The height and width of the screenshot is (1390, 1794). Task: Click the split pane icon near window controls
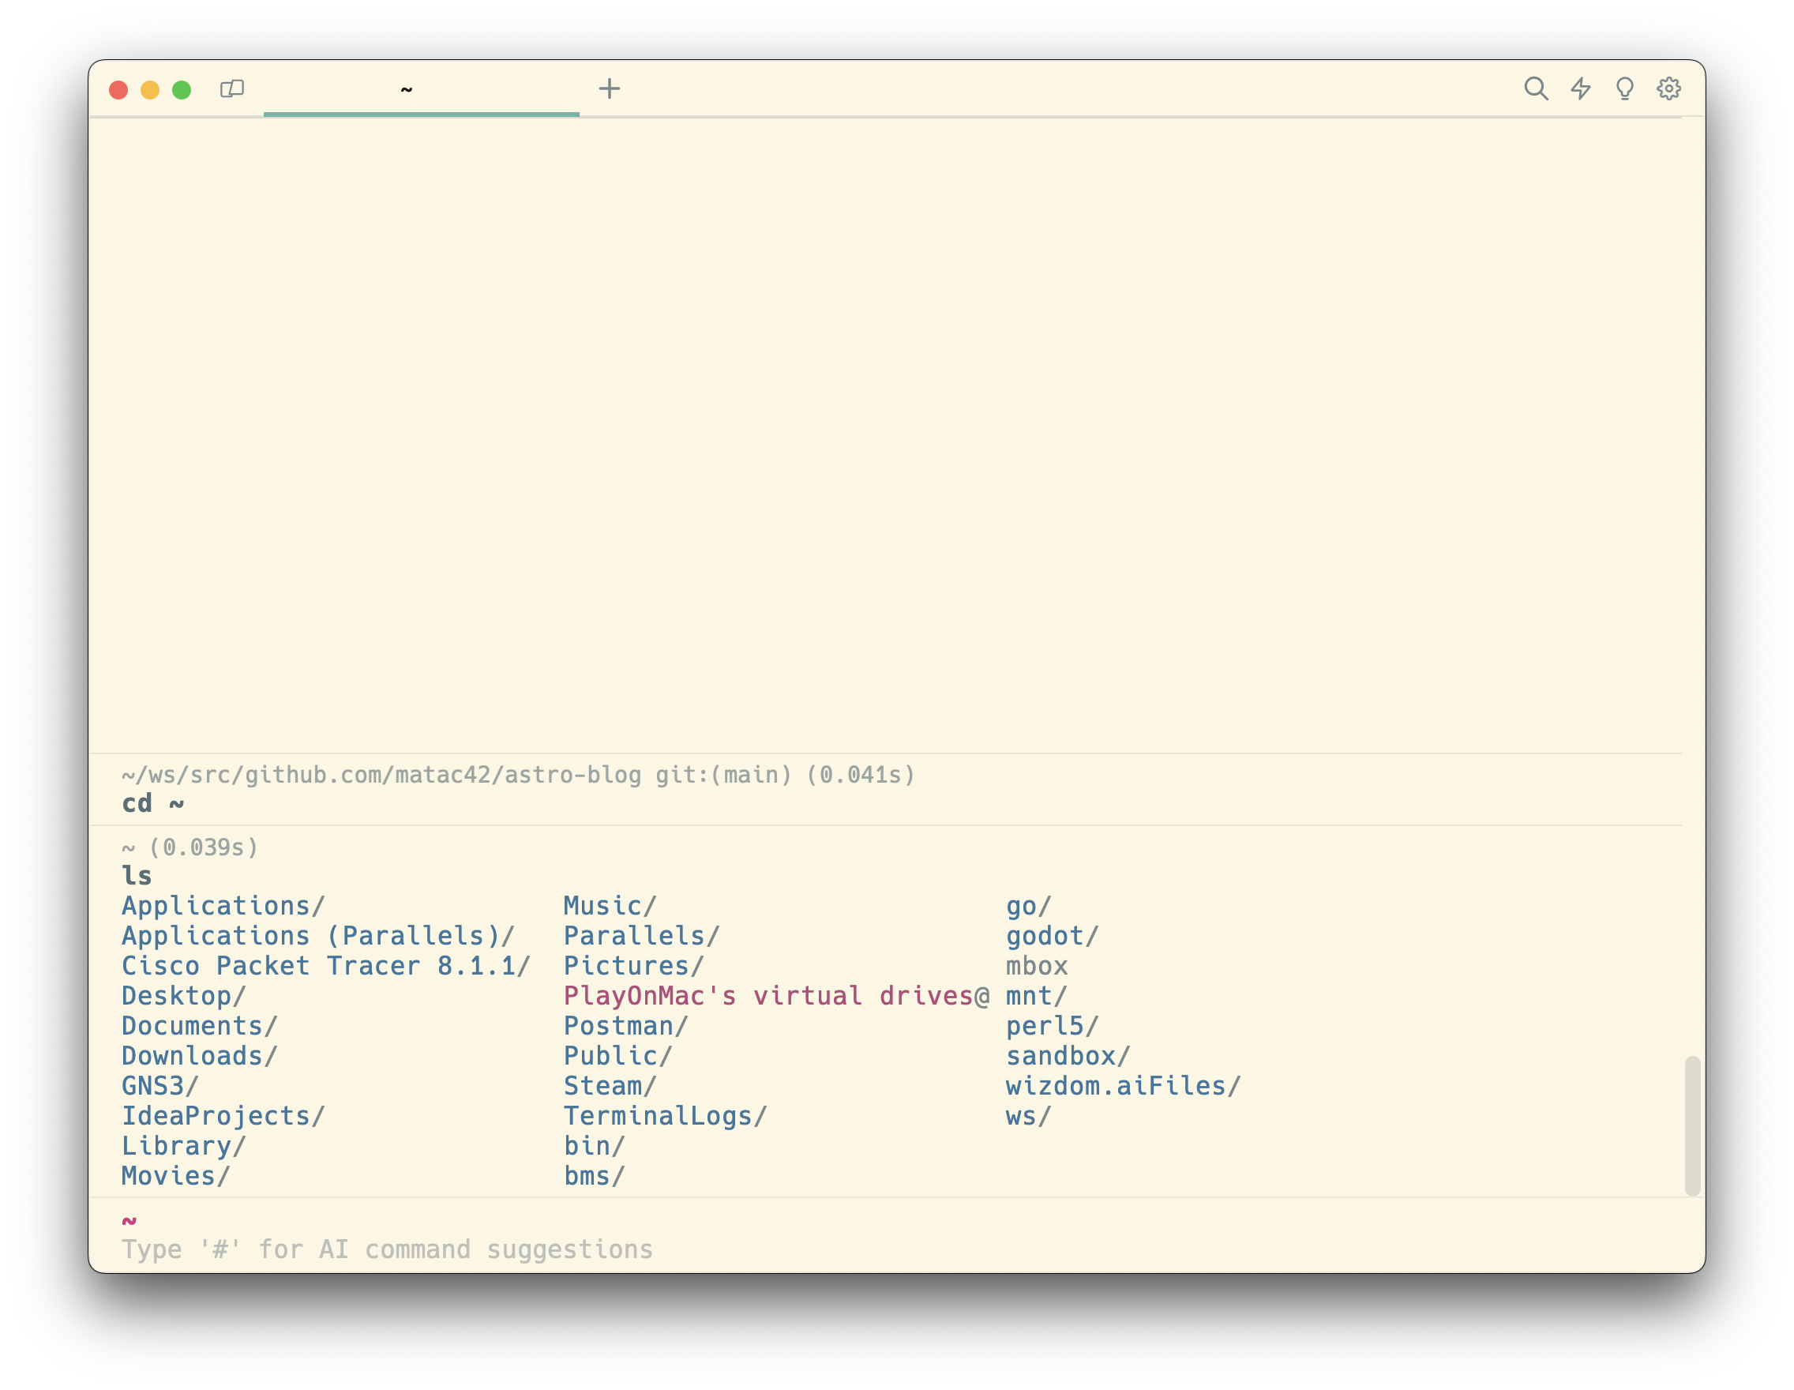coord(232,88)
